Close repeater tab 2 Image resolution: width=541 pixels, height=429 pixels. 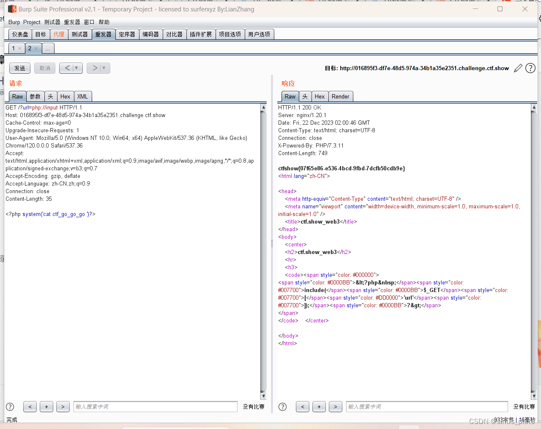point(36,49)
